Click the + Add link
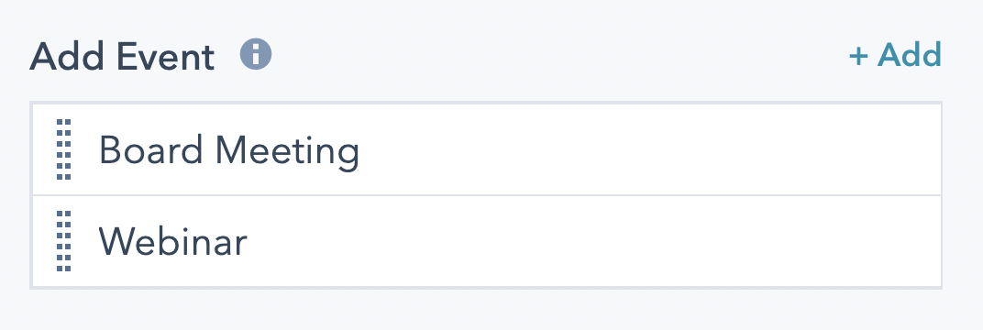The image size is (983, 330). 895,54
